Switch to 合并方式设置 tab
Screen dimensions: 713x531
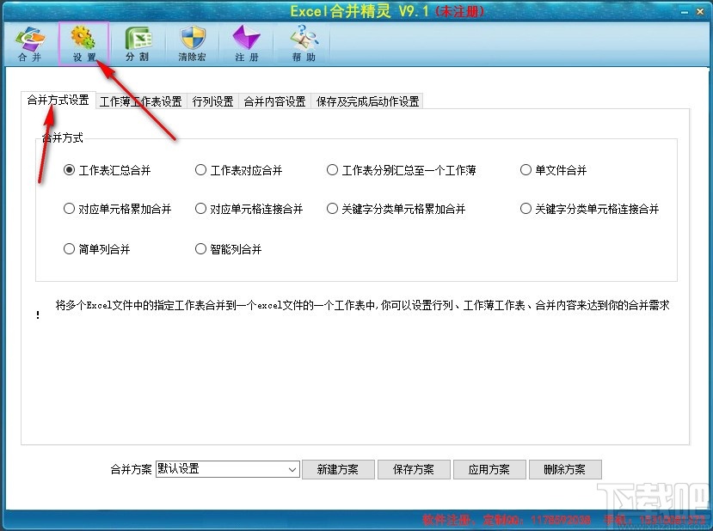(x=58, y=100)
